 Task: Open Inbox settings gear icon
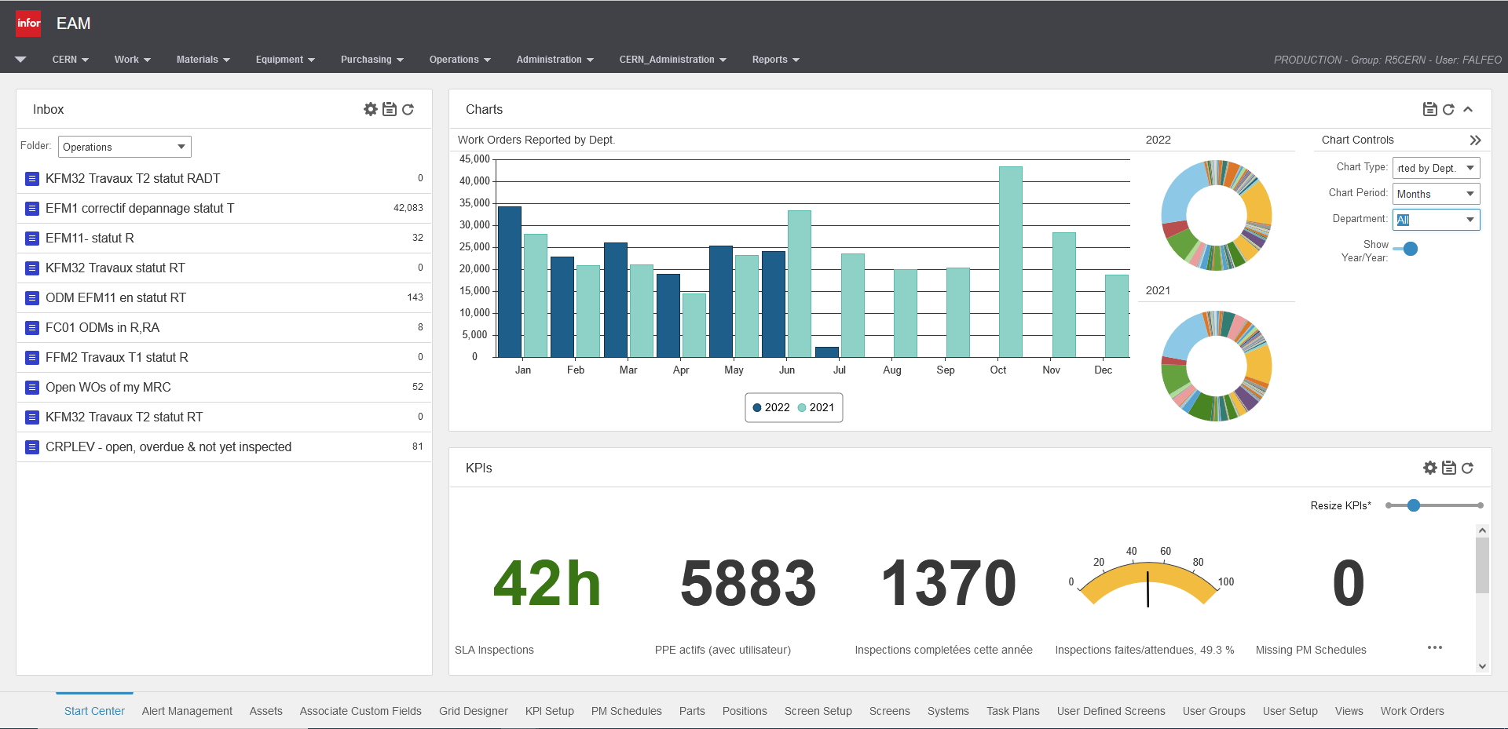pyautogui.click(x=371, y=109)
